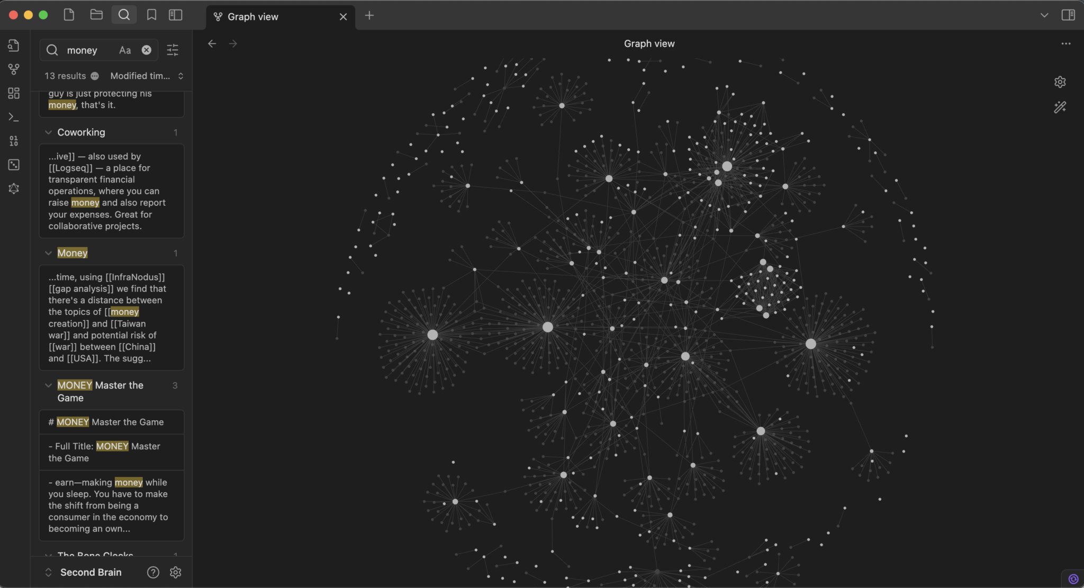Navigate forward with right arrow
The width and height of the screenshot is (1084, 588).
coord(233,43)
